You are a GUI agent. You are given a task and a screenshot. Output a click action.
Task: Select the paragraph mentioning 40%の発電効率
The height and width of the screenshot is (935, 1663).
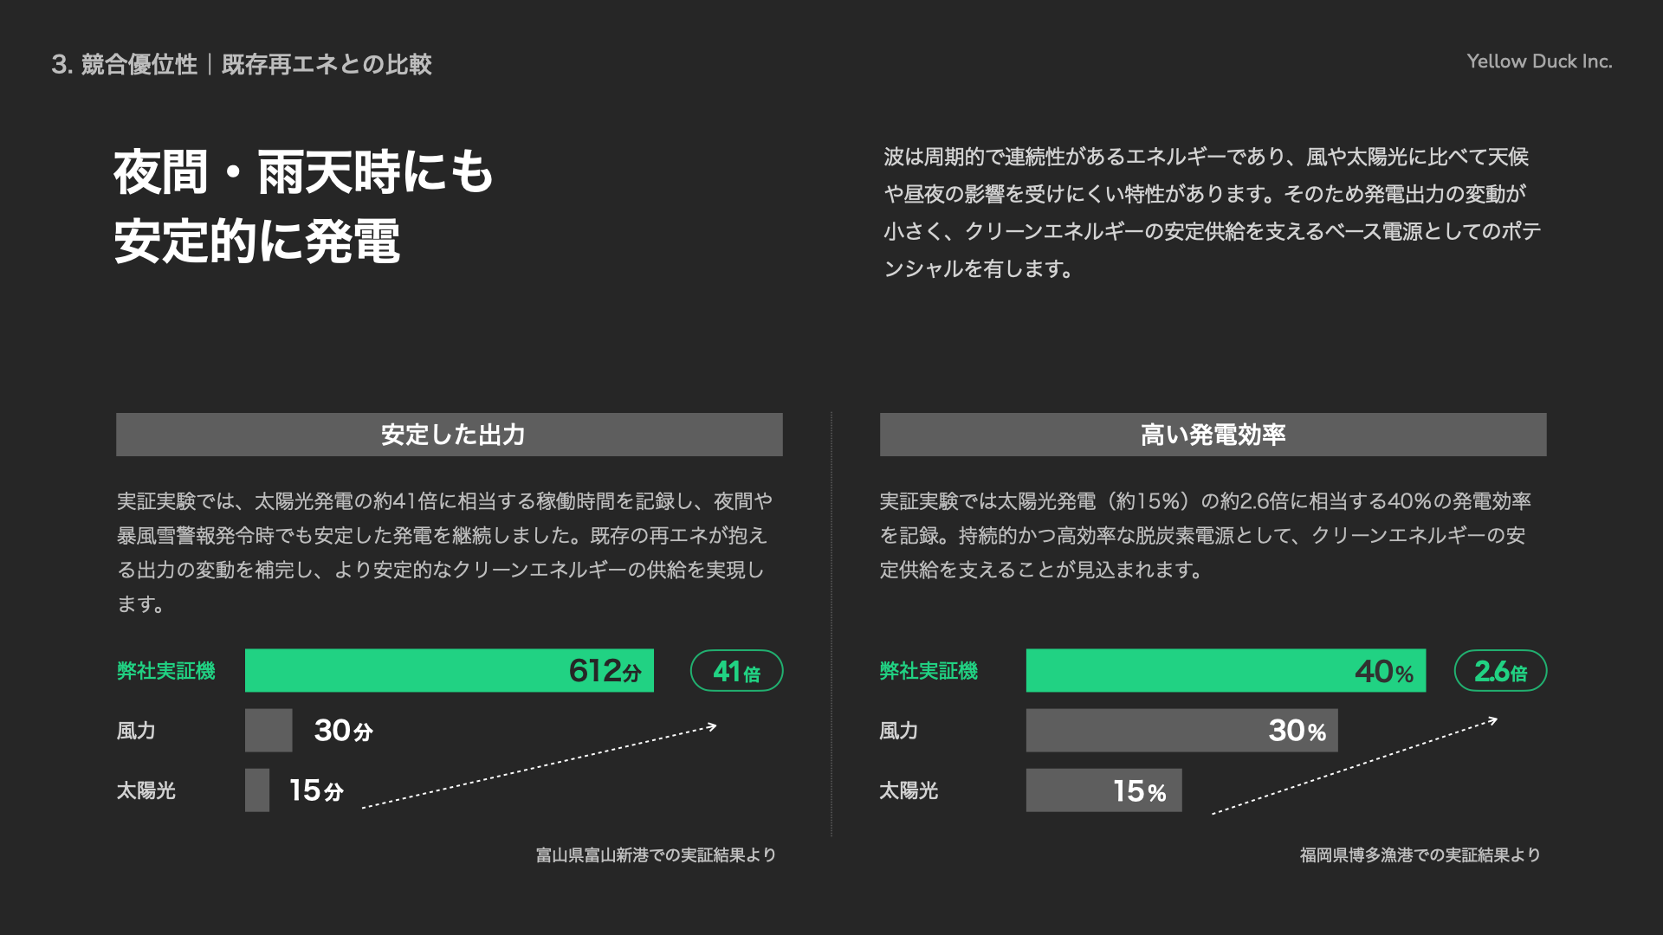click(1204, 535)
